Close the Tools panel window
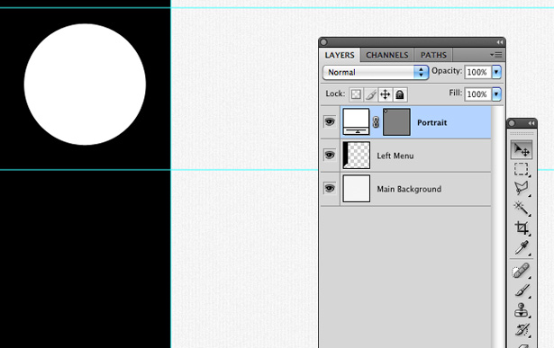 [x=512, y=123]
